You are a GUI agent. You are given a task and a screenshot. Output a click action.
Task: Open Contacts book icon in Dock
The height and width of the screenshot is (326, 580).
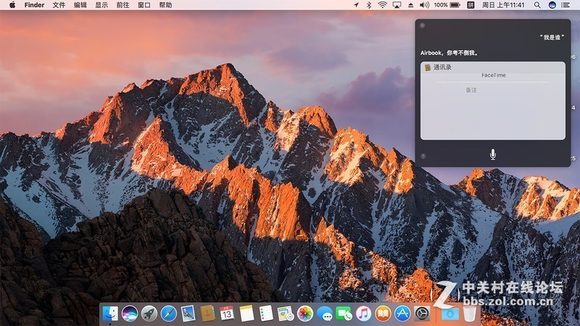pyautogui.click(x=207, y=314)
